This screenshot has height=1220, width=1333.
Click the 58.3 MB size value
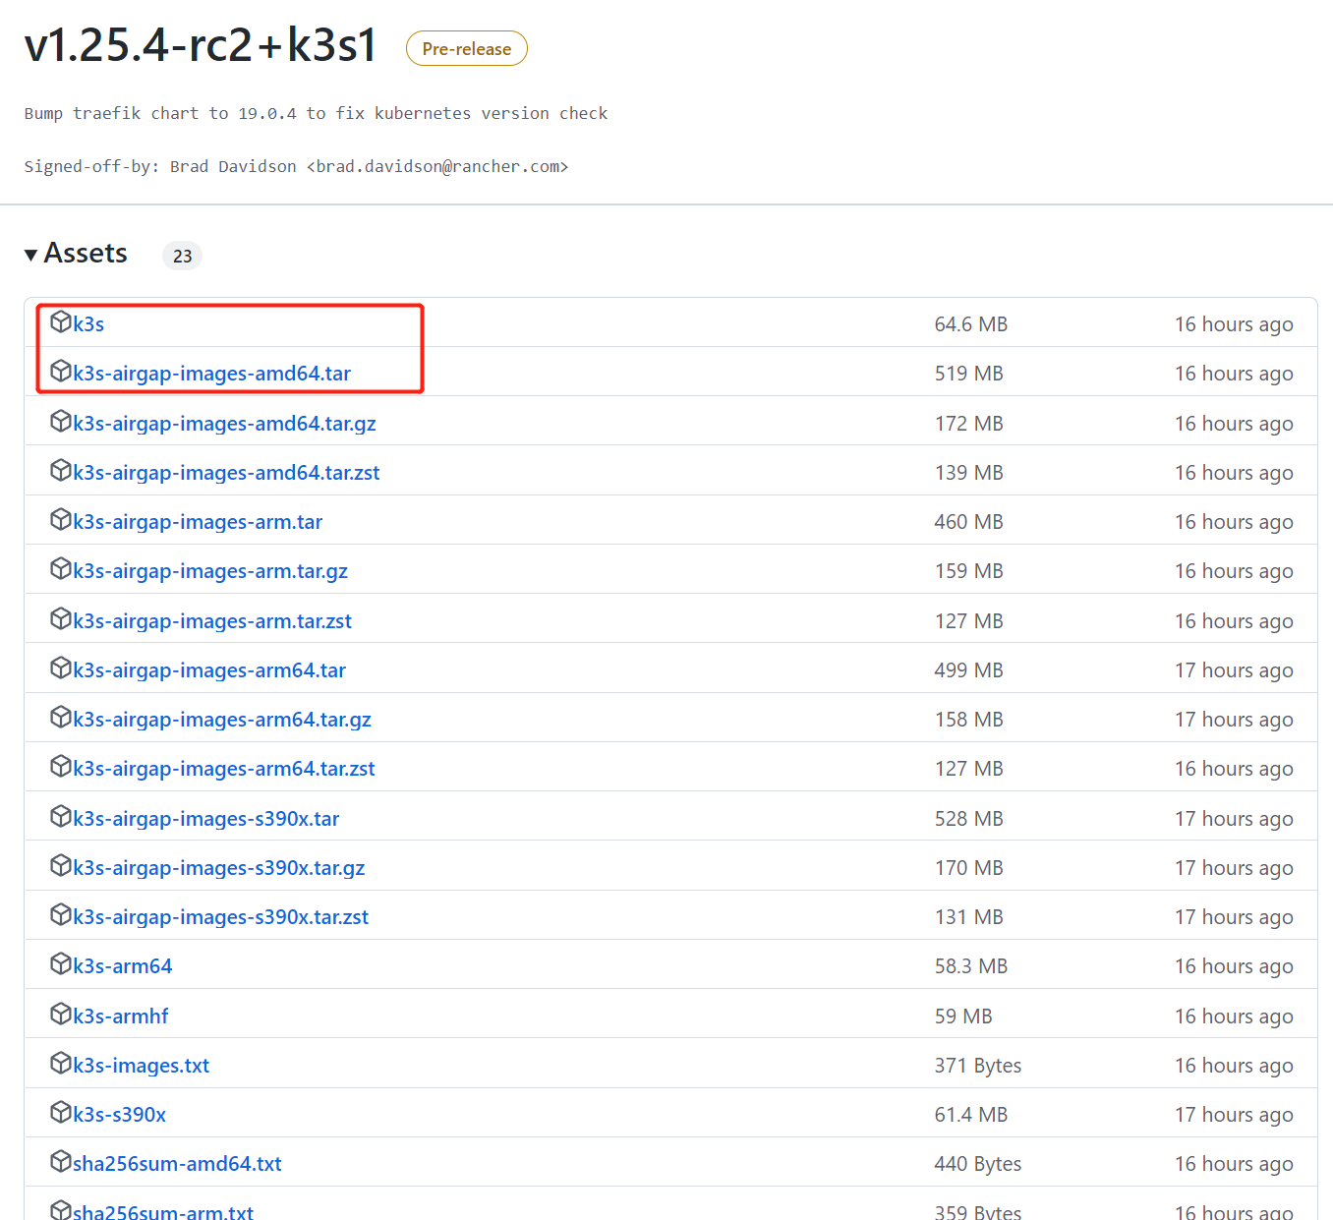click(x=971, y=966)
